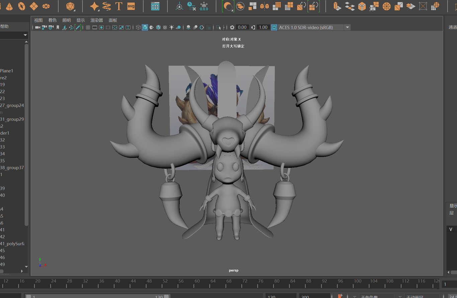The width and height of the screenshot is (457, 298).
Task: Toggle the grease pencil tool
Action: 78,27
